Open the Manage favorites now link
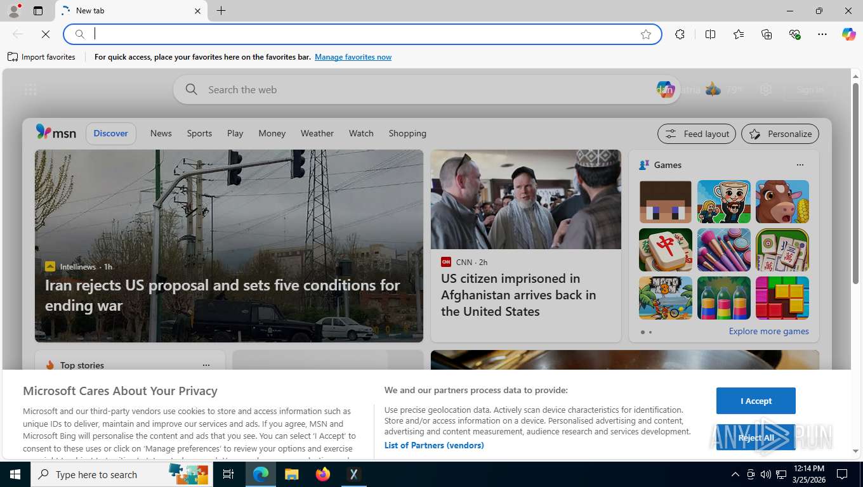Viewport: 863px width, 487px height. tap(353, 57)
